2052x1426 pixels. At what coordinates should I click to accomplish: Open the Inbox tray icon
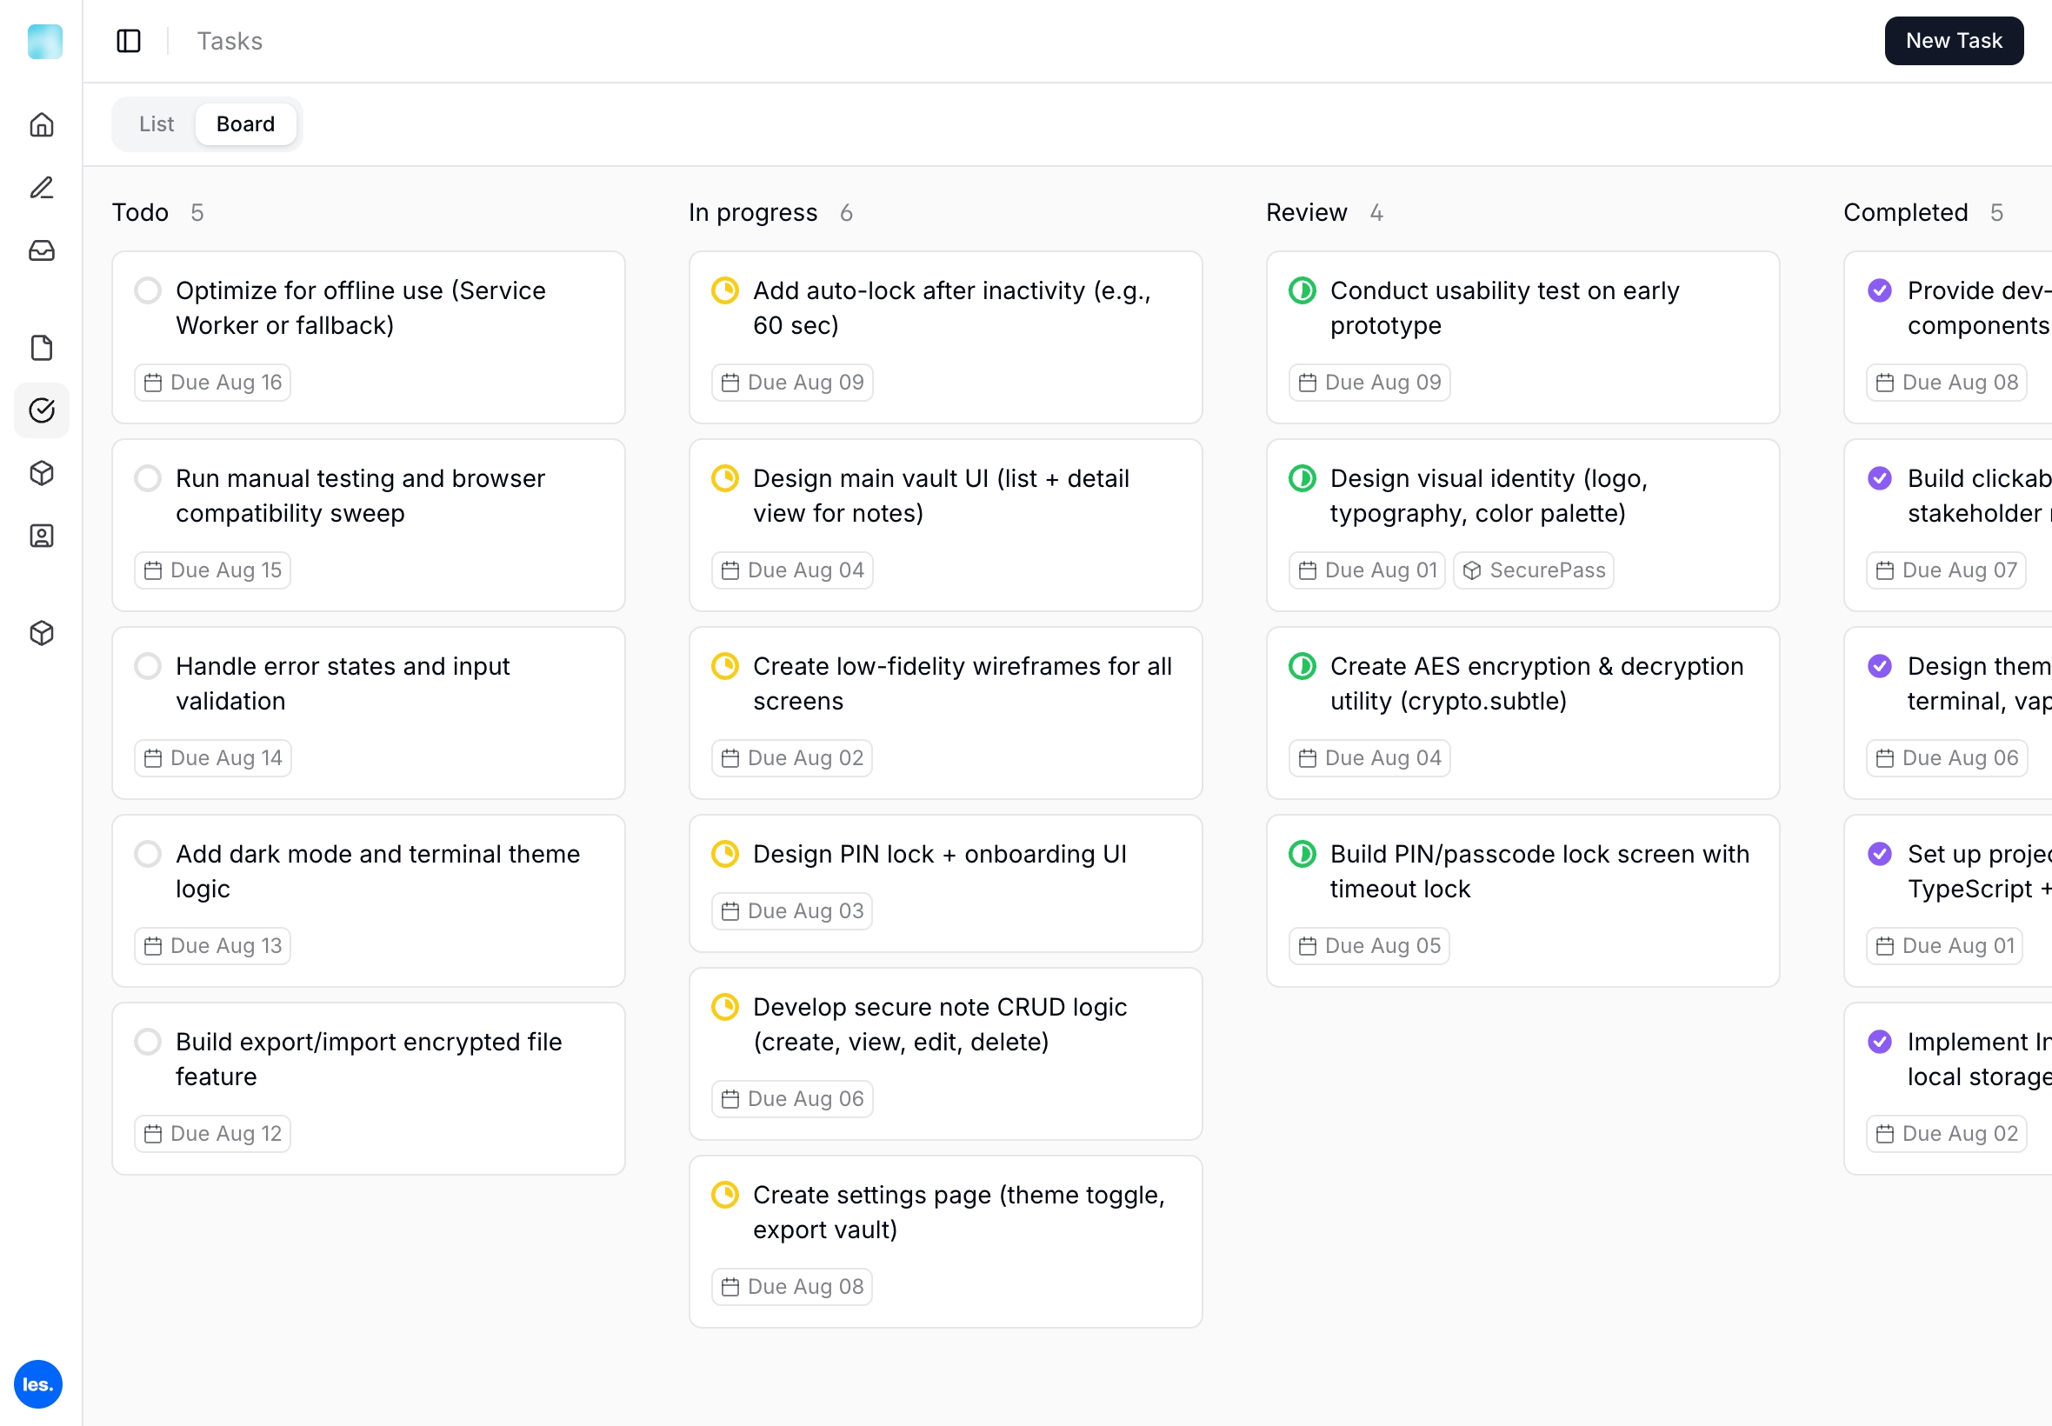click(x=42, y=250)
